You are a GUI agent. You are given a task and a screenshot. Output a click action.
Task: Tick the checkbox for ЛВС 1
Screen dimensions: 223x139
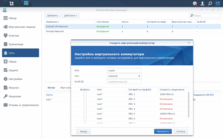(x=85, y=94)
